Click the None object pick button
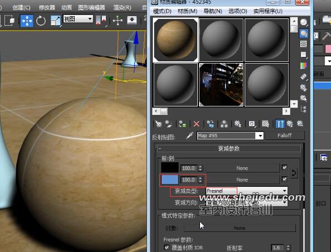 click(240, 228)
